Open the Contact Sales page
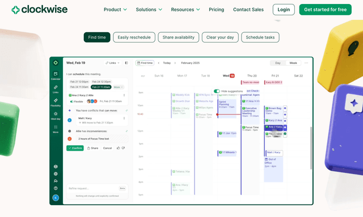The image size is (363, 217). tap(248, 10)
